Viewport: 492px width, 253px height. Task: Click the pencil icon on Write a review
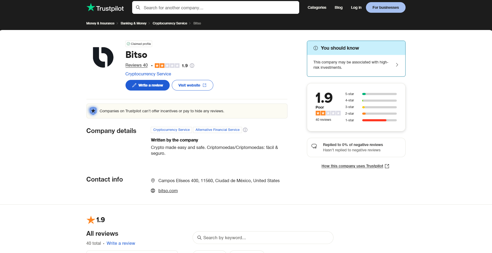click(134, 85)
